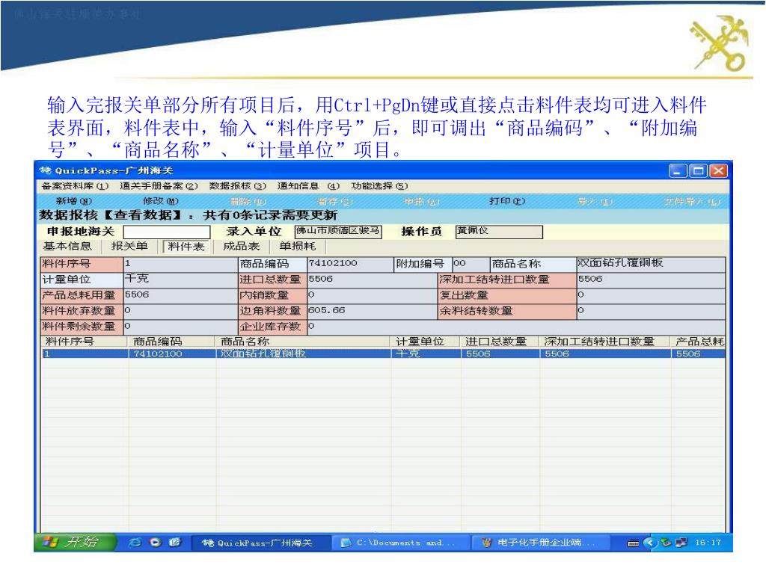
Task: Click the 深加工结转进口数量 column header in grid
Action: pyautogui.click(x=606, y=342)
